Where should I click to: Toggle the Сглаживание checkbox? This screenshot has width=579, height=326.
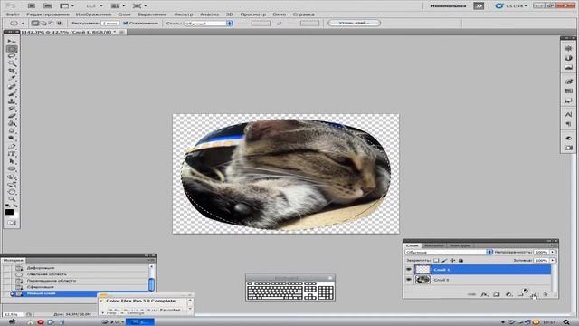click(126, 23)
